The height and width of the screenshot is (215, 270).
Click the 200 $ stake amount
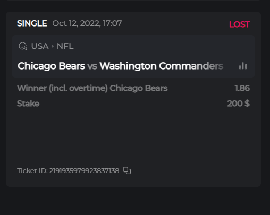pyautogui.click(x=239, y=104)
